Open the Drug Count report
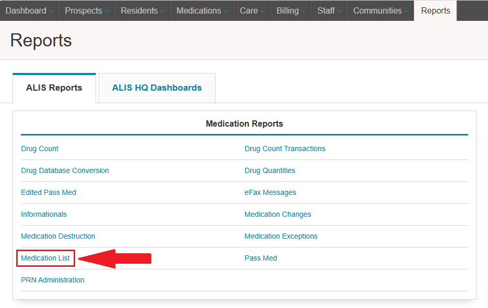 40,149
